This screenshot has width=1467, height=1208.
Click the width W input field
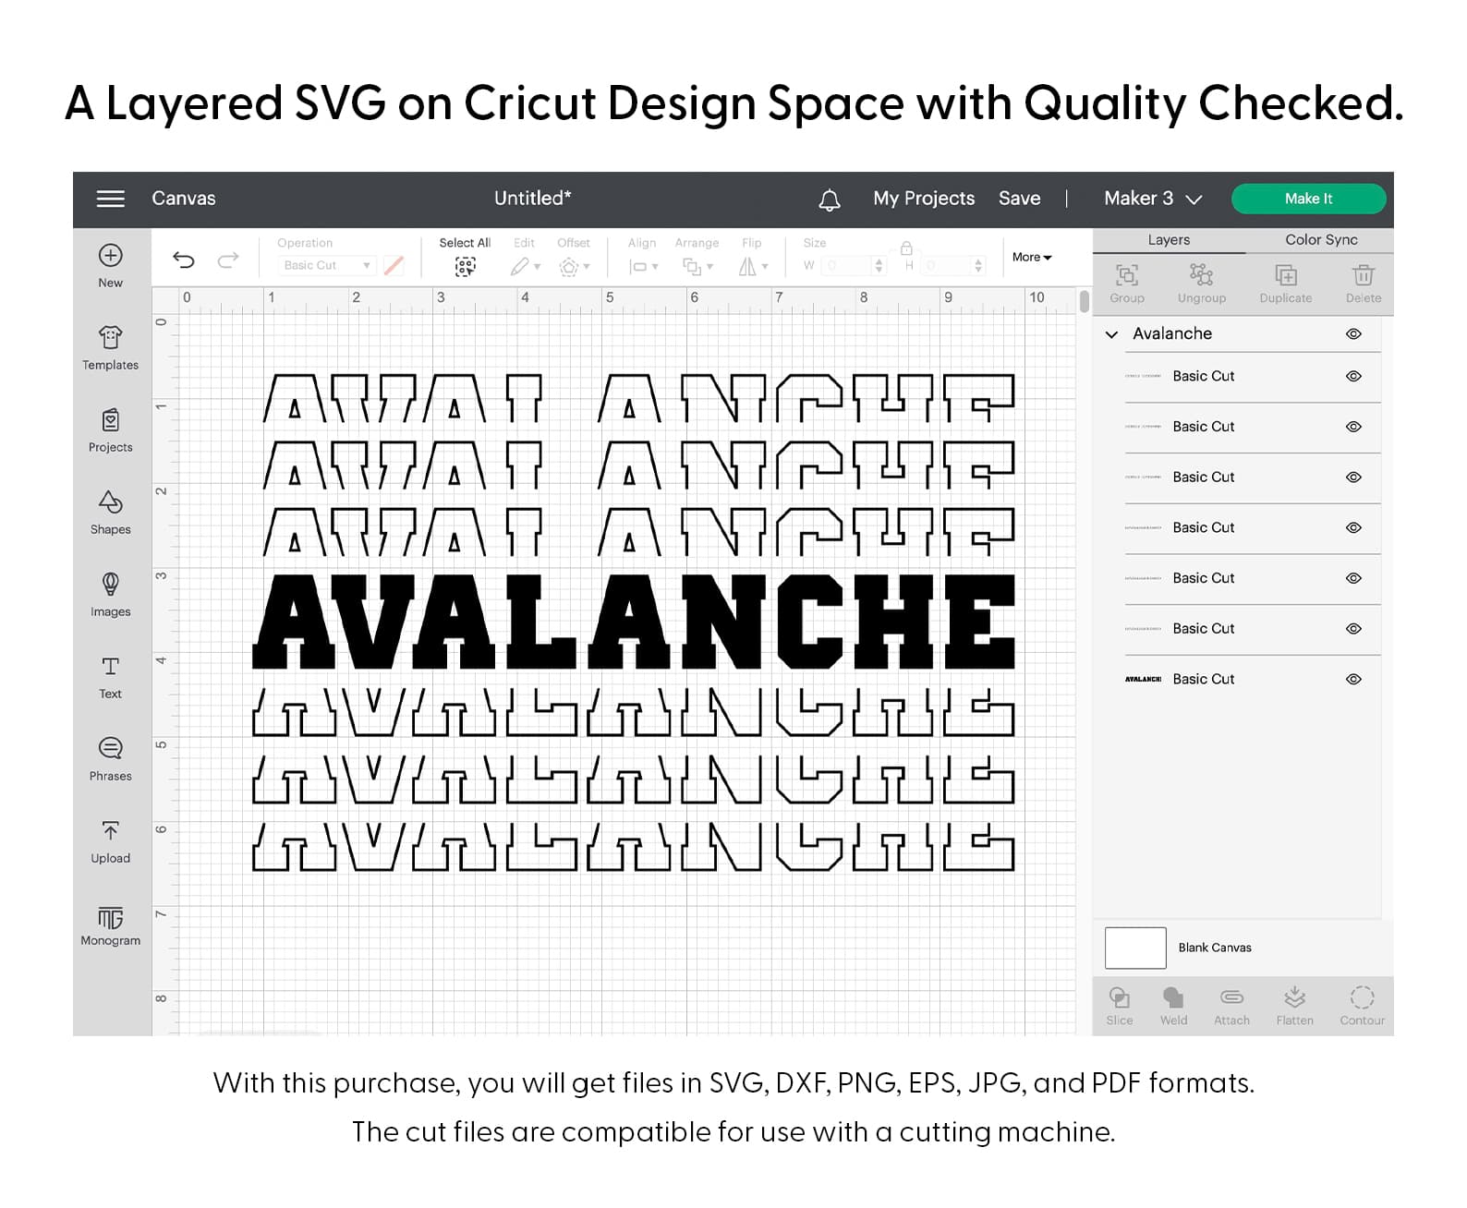click(x=846, y=266)
